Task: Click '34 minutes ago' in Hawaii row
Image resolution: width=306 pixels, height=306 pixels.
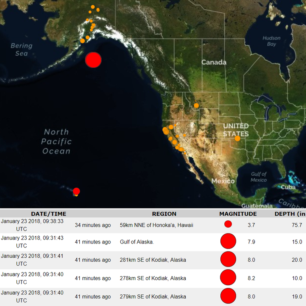Action: click(x=93, y=225)
